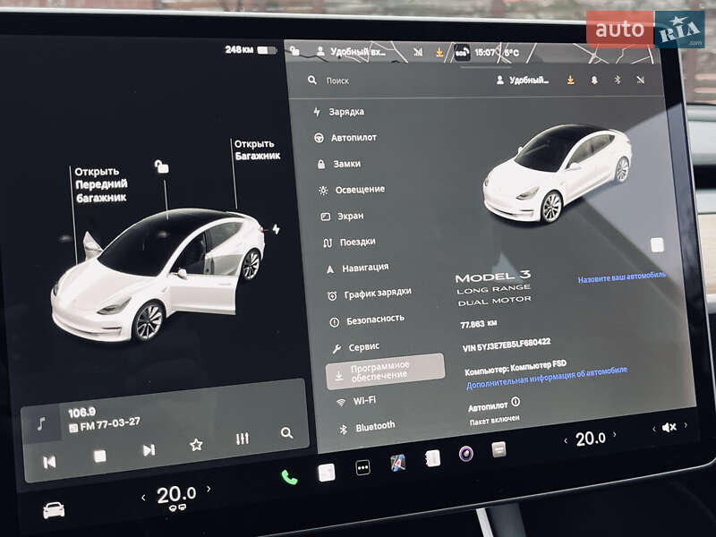
Task: Raise volume with arrow right of speaker
Action: (x=686, y=425)
